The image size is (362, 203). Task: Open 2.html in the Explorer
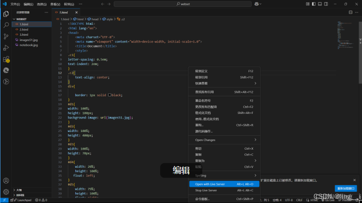[32, 29]
